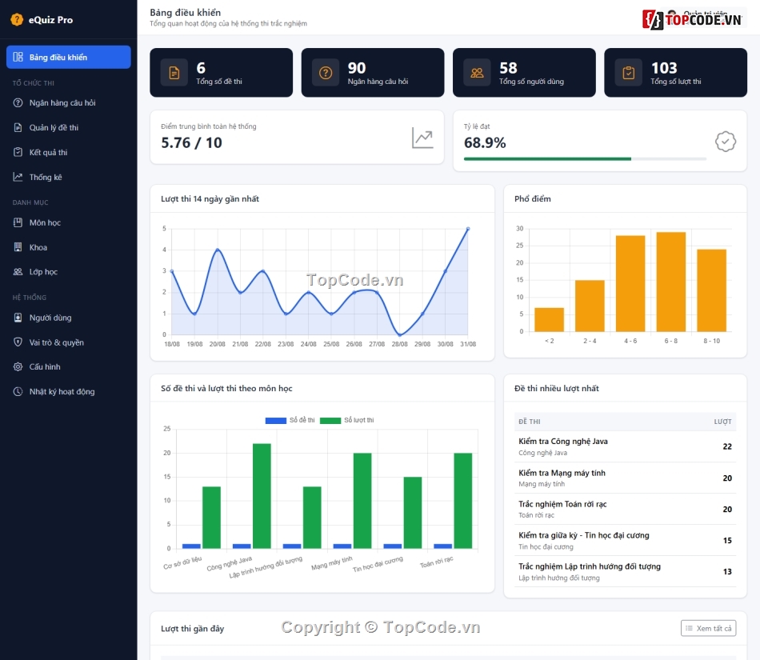Click the Môn học book icon

[18, 222]
